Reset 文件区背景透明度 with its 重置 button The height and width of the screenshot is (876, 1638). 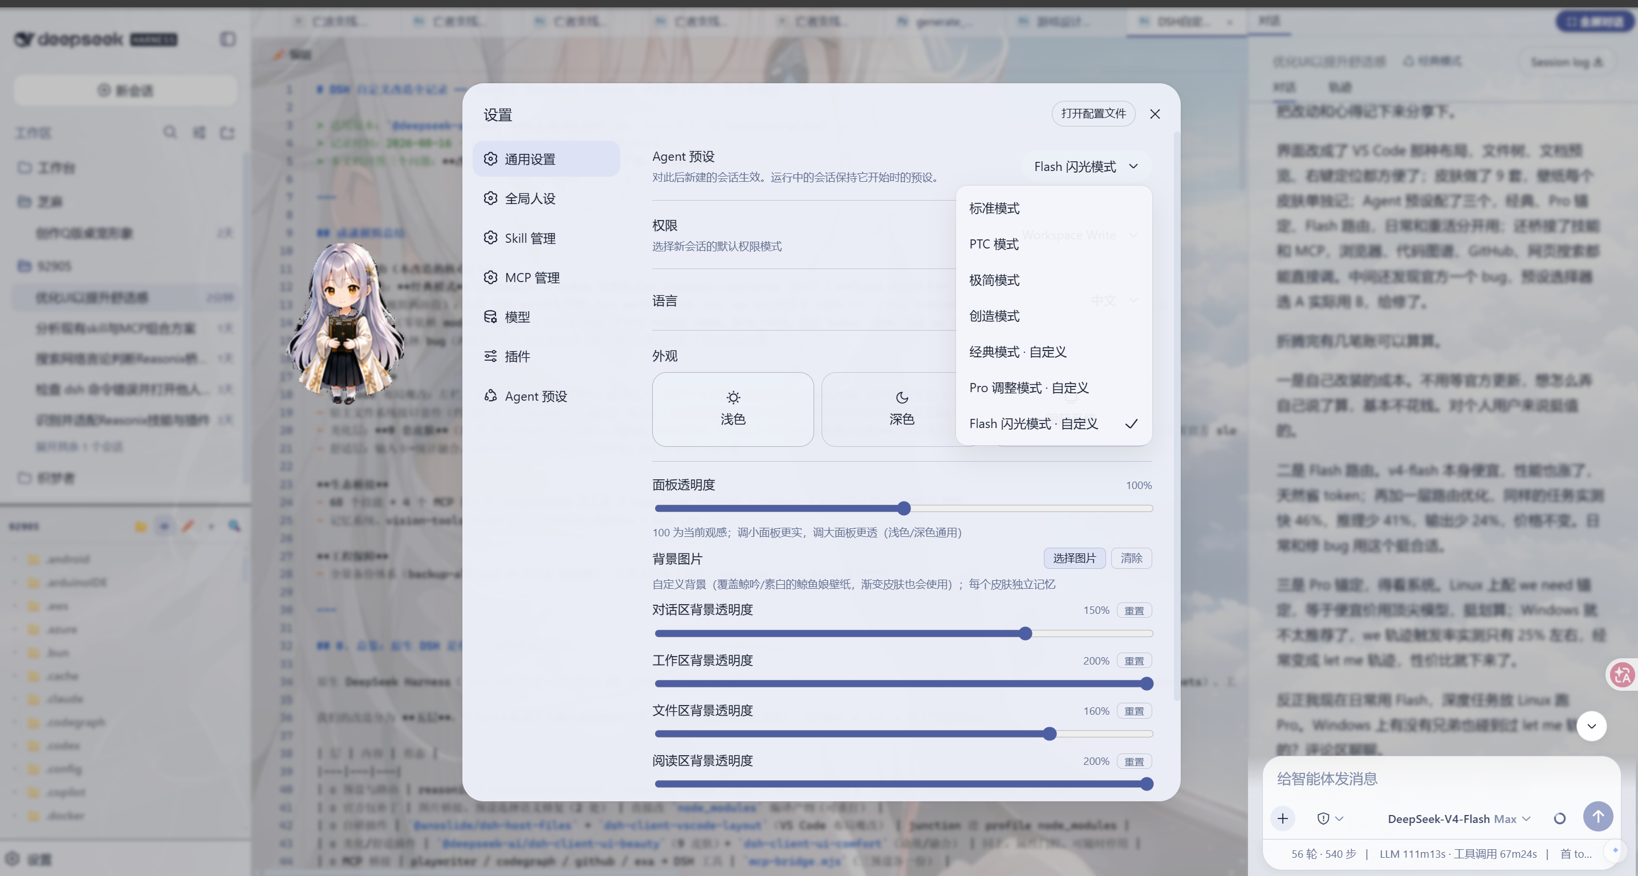pos(1134,711)
